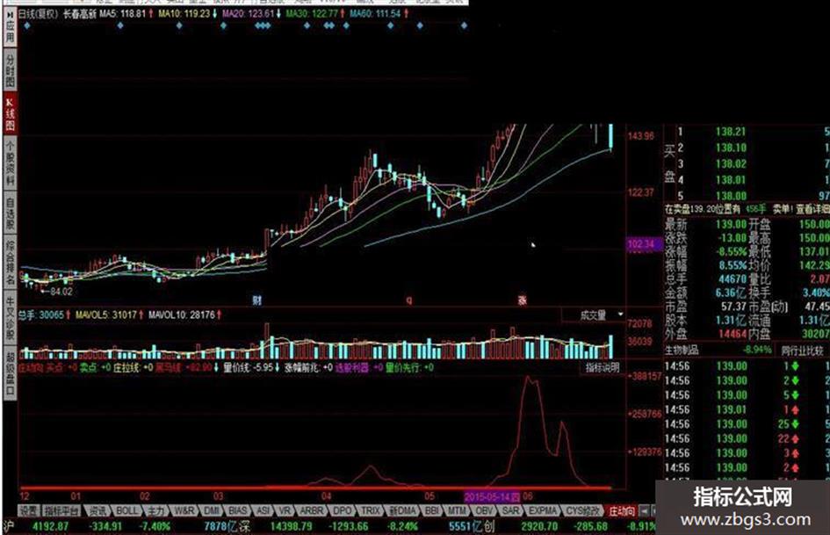
Task: Select the DPO indicator tab
Action: (x=342, y=510)
